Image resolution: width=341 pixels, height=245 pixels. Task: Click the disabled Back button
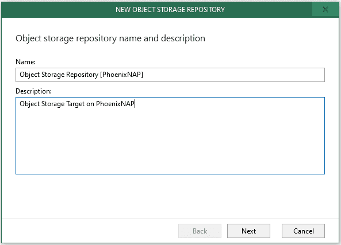click(200, 231)
